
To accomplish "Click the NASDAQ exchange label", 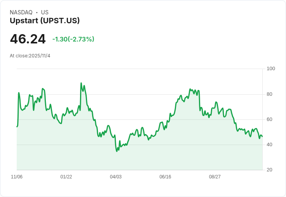I will 21,12.
